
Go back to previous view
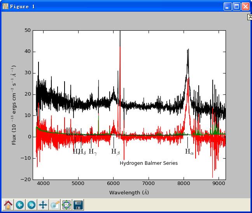tap(20, 205)
